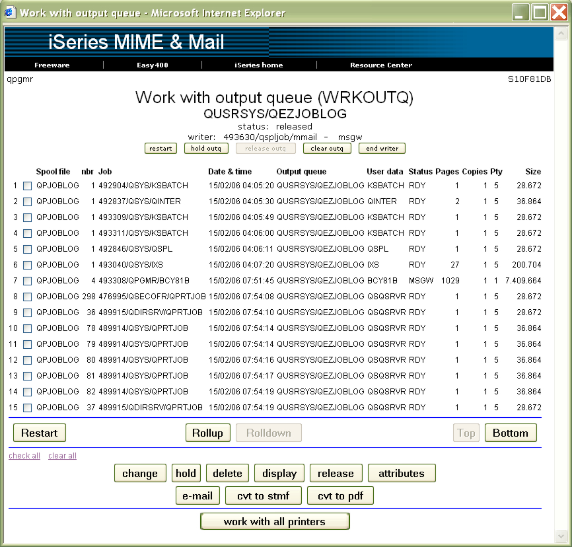
Task: Convert with cvt to stmf button
Action: [x=264, y=495]
